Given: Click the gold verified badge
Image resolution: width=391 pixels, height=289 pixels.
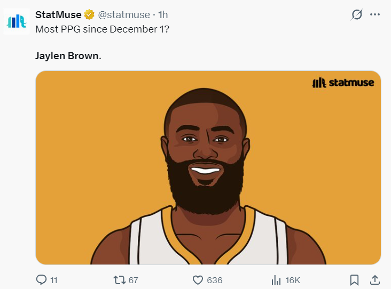Looking at the screenshot, I should coord(89,15).
